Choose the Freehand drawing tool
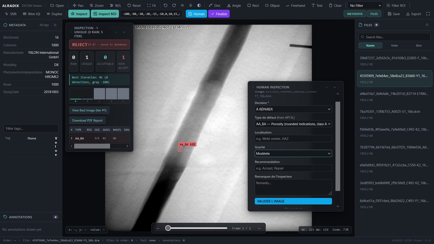This screenshot has width=434, height=244. (x=295, y=5)
